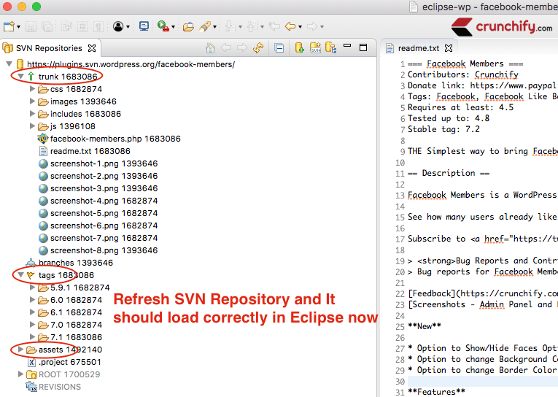Close the SVN Repositories tab

click(x=92, y=48)
